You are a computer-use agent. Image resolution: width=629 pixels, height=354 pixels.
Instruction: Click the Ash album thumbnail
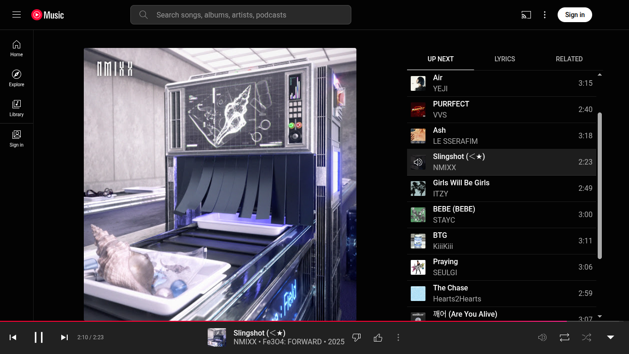point(418,136)
